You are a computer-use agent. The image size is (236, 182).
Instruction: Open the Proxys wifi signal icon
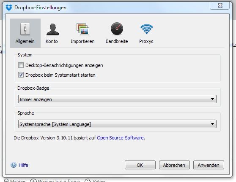pyautogui.click(x=146, y=29)
